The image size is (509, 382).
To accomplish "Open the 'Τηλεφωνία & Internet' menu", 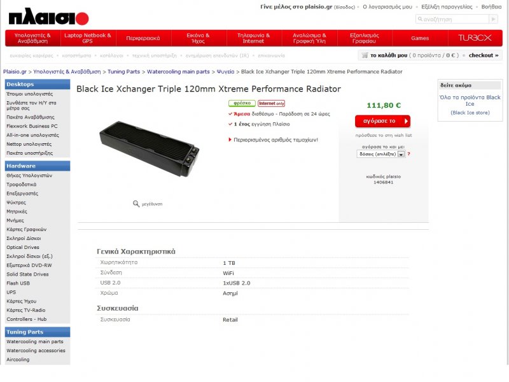I will (253, 38).
